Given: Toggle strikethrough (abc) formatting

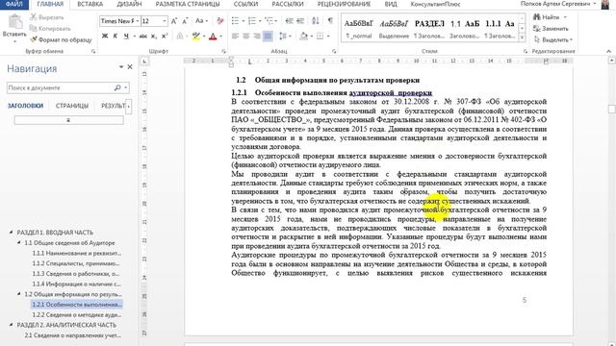Looking at the screenshot, I should point(143,37).
